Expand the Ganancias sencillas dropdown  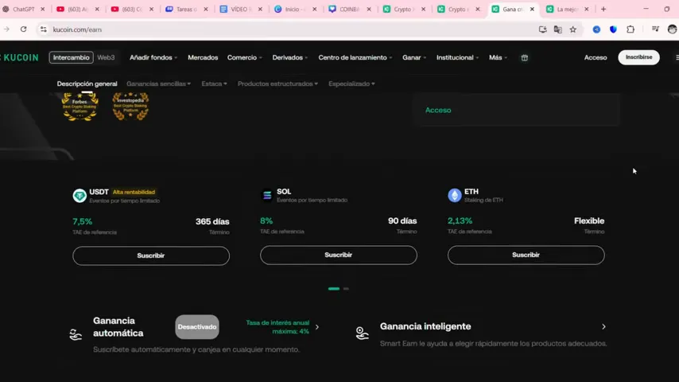[x=158, y=84]
